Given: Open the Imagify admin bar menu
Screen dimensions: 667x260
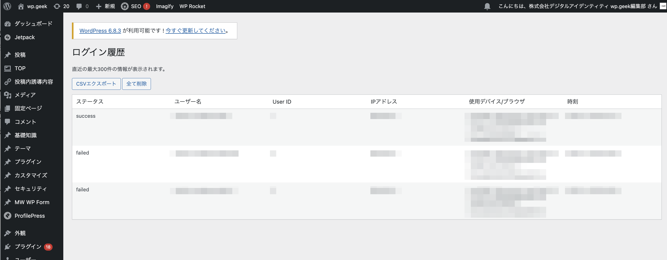Looking at the screenshot, I should pos(165,6).
